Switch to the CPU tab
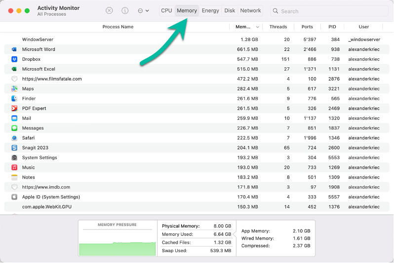The image size is (394, 263). pyautogui.click(x=166, y=10)
